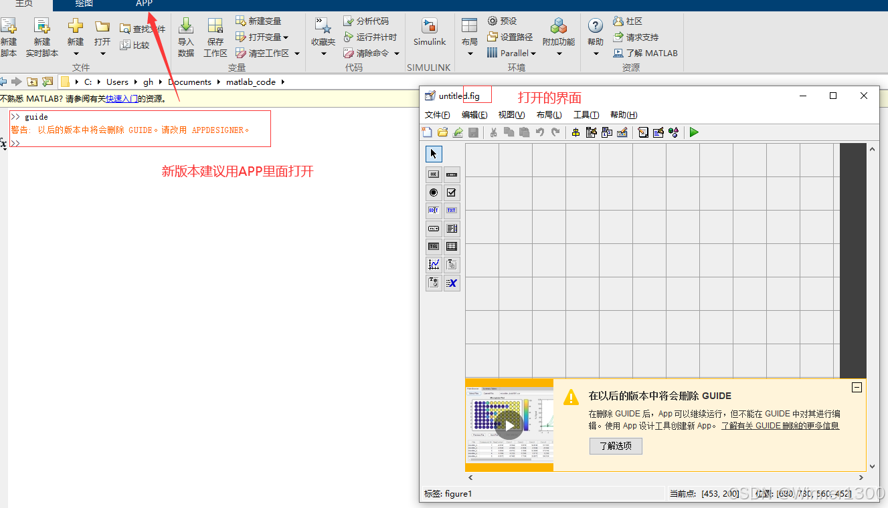Open the Tab Order Editor icon
Viewport: 888px width, 508px height.
607,132
